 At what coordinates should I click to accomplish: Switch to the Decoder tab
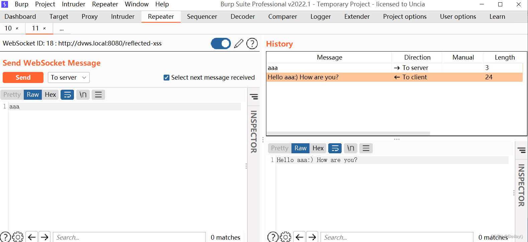tap(243, 17)
